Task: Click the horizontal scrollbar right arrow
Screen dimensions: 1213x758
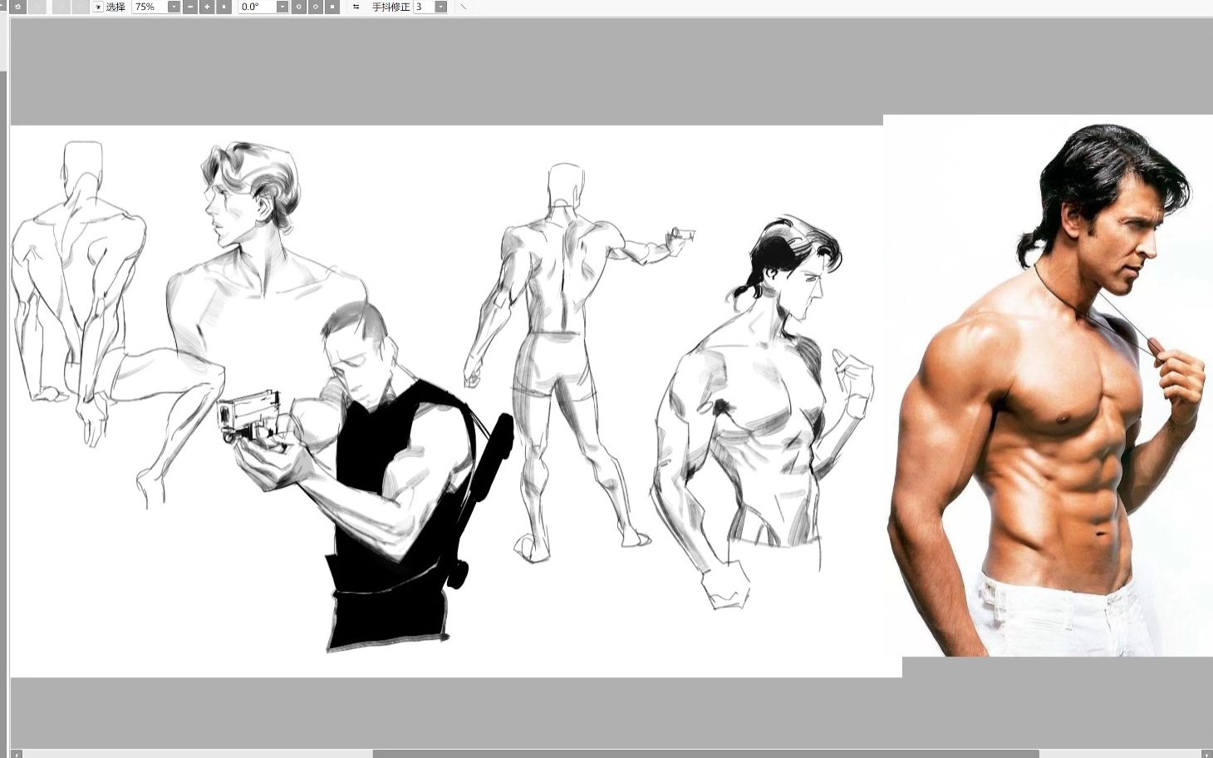Action: (1207, 754)
